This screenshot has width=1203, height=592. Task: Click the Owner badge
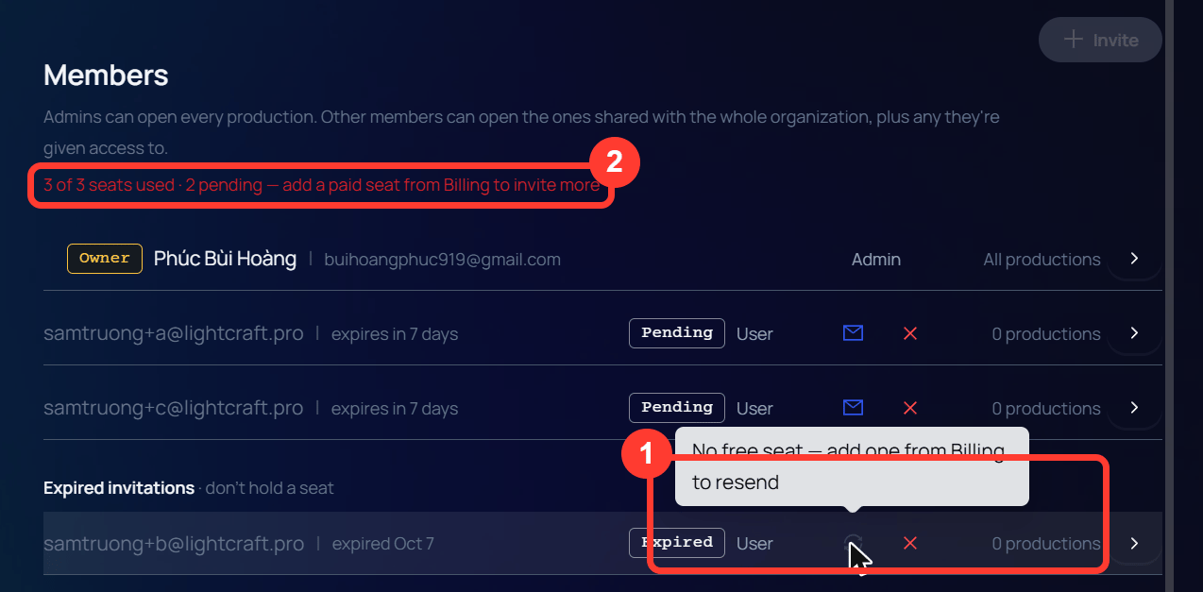pos(105,259)
